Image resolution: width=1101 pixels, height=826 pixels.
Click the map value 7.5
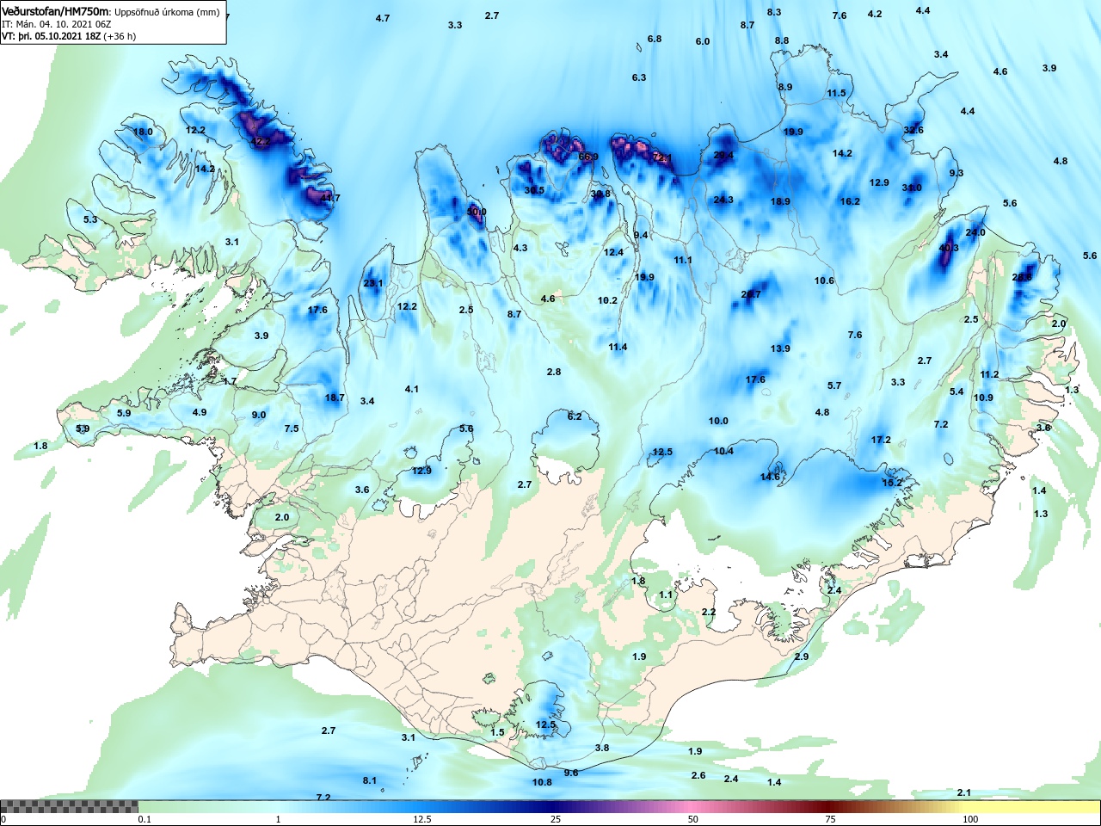292,428
